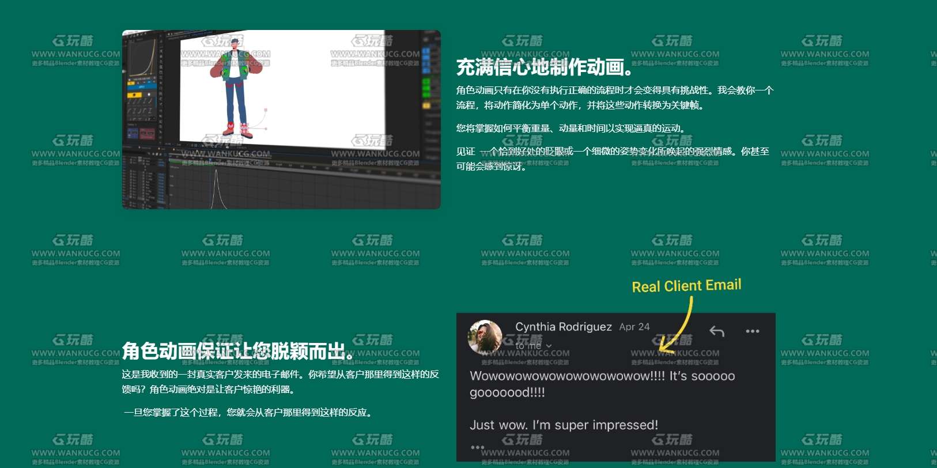Click the 'Real Client Email' yellow label
The width and height of the screenshot is (937, 468).
click(x=686, y=286)
